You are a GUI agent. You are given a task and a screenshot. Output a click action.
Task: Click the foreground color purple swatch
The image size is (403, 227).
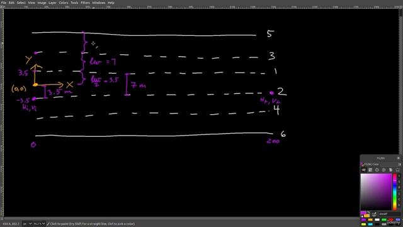(363, 212)
